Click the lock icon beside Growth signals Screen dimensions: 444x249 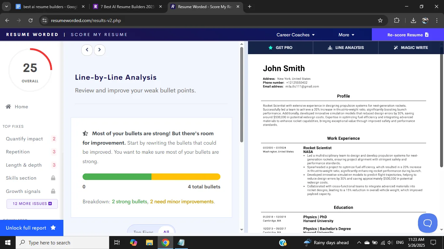[53, 191]
